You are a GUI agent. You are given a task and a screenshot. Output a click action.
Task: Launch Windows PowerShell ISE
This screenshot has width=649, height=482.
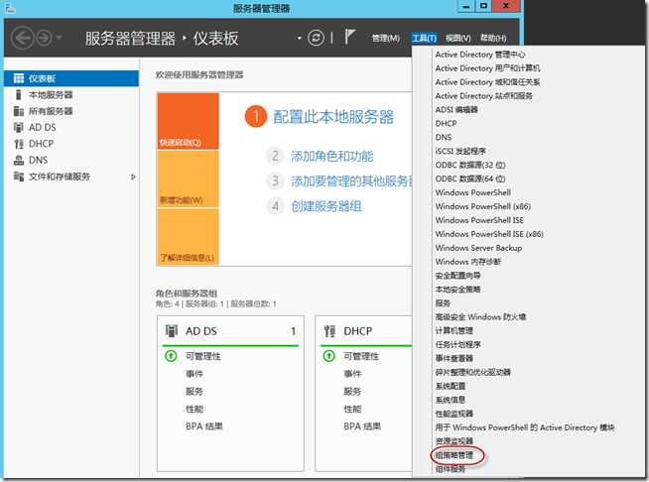pos(479,220)
